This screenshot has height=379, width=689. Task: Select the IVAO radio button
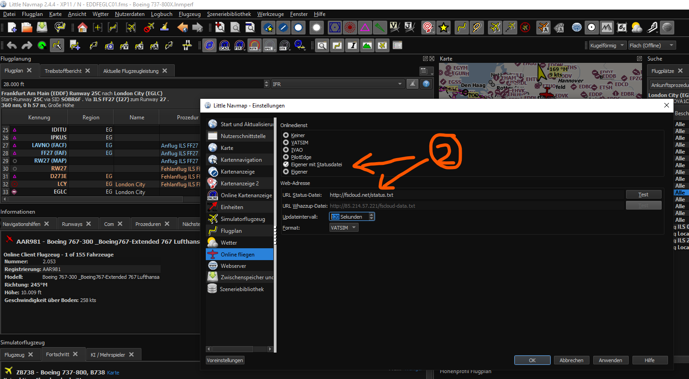pos(286,150)
